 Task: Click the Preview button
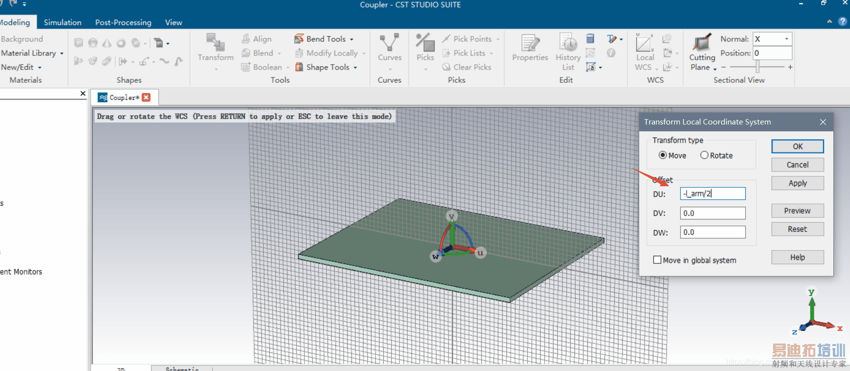pos(798,211)
